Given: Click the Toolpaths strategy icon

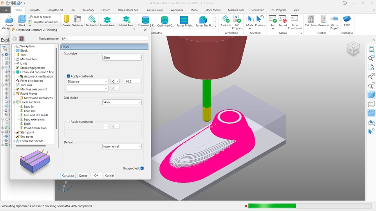Looking at the screenshot, I should [92, 20].
